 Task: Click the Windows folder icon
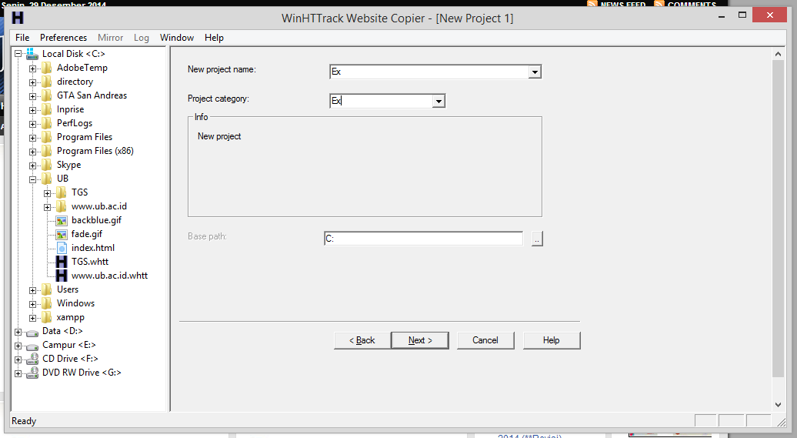pyautogui.click(x=47, y=303)
